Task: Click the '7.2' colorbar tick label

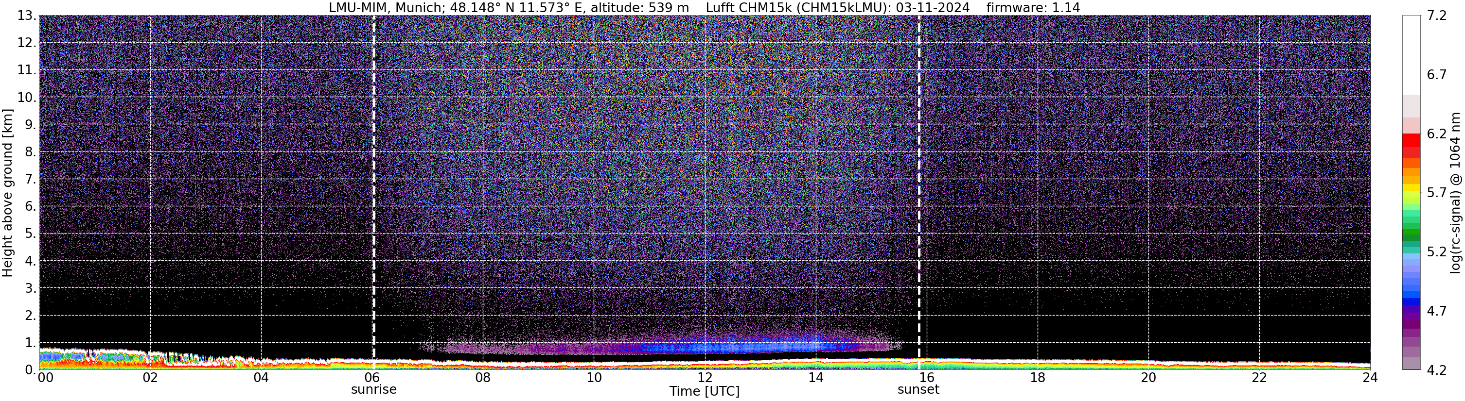Action: 1437,16
